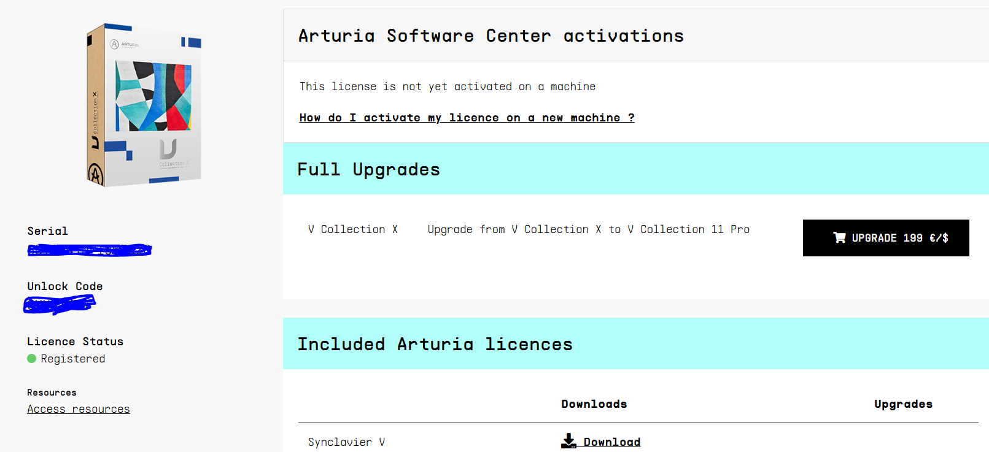
Task: Open the How do I activate my licence link
Action: (467, 118)
